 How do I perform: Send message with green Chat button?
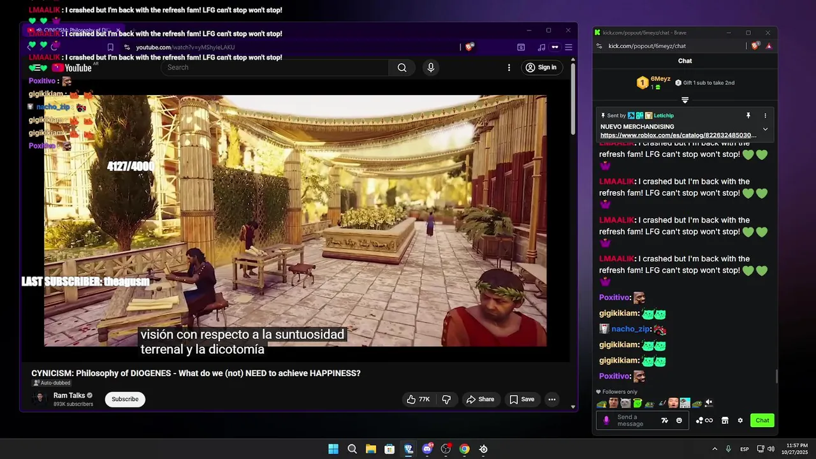(762, 420)
